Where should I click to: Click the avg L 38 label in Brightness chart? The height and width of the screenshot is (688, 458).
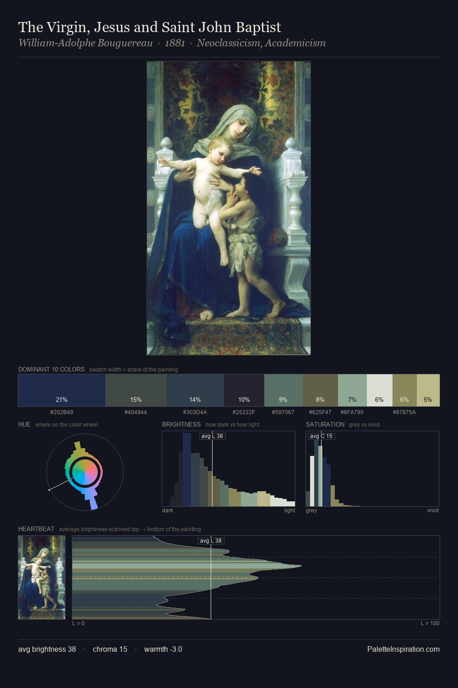coord(212,436)
